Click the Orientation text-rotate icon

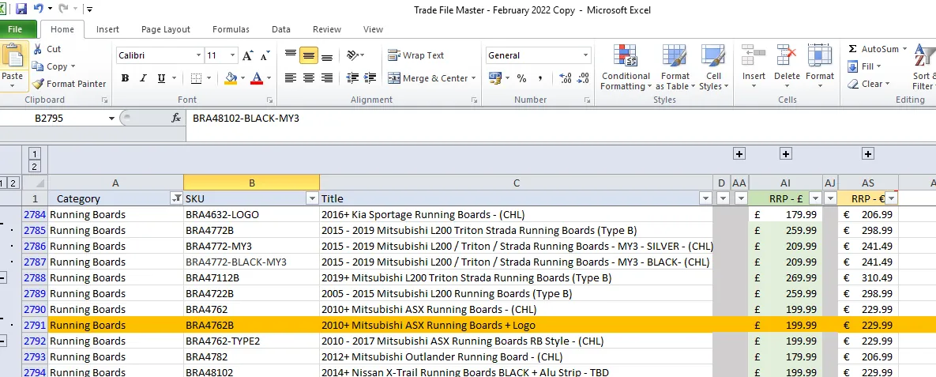click(x=353, y=55)
